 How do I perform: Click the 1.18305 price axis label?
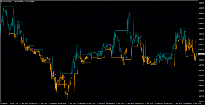tap(201, 29)
